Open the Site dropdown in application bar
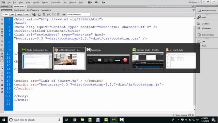The image size is (218, 123). (104, 2)
